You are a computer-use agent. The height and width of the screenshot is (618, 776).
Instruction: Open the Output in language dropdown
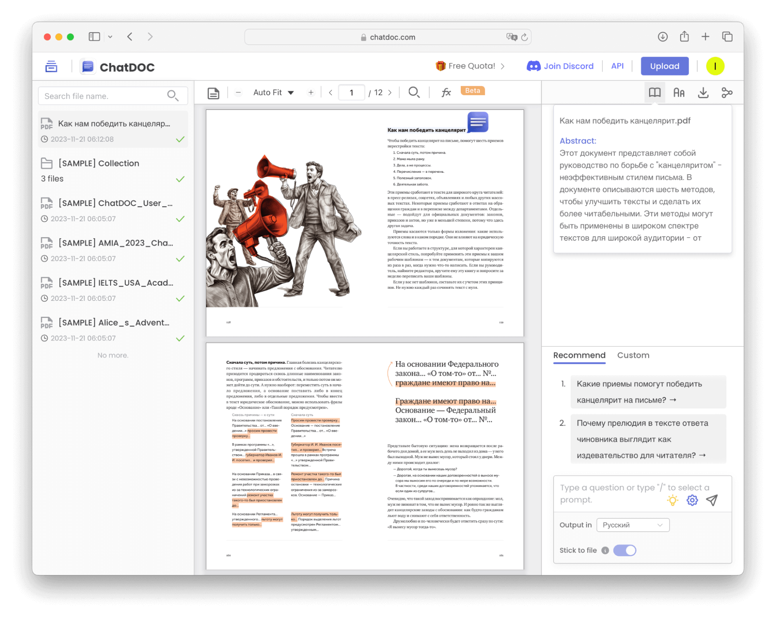point(632,524)
